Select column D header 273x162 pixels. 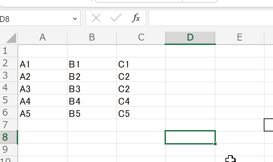coord(190,38)
